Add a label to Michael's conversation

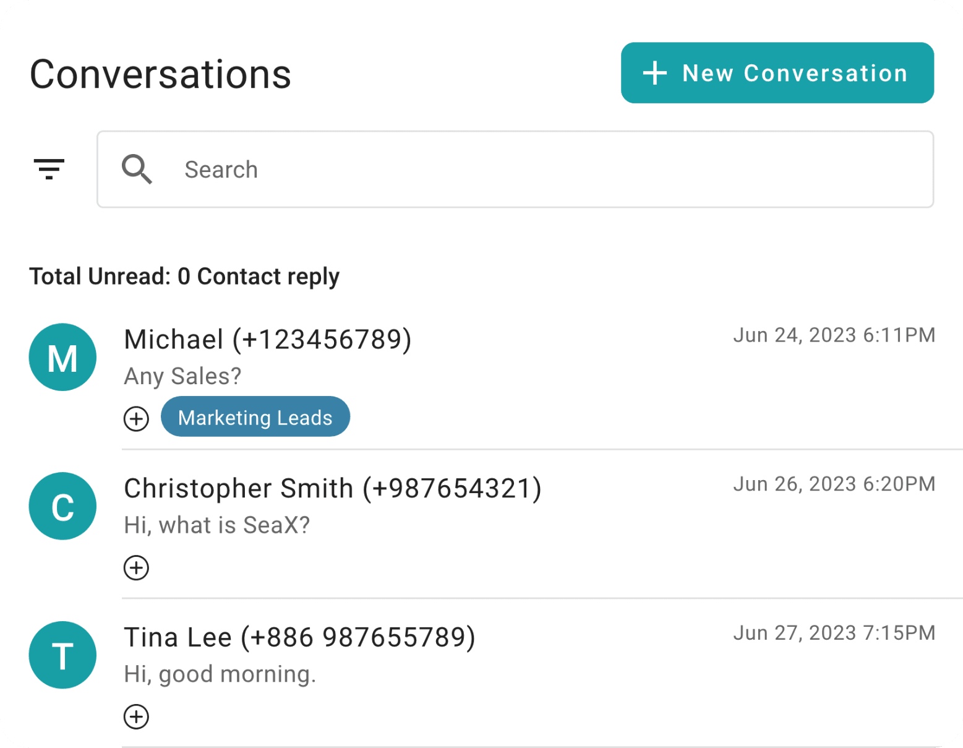tap(136, 419)
